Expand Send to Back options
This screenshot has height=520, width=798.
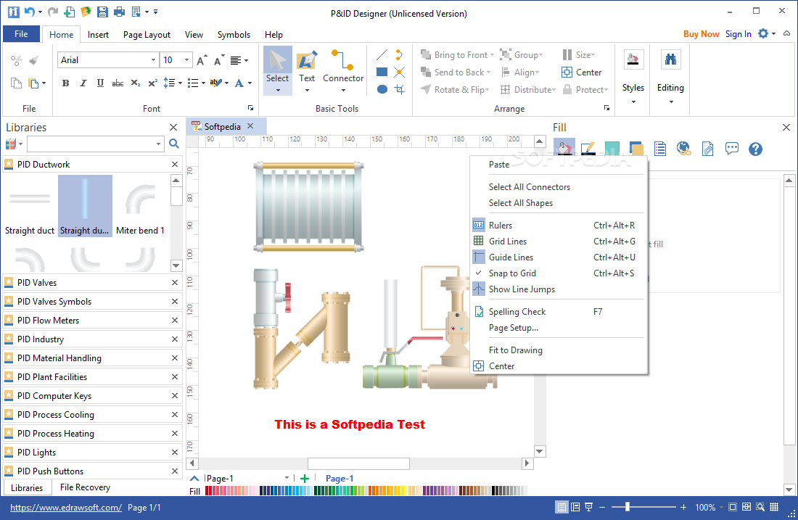click(x=488, y=73)
